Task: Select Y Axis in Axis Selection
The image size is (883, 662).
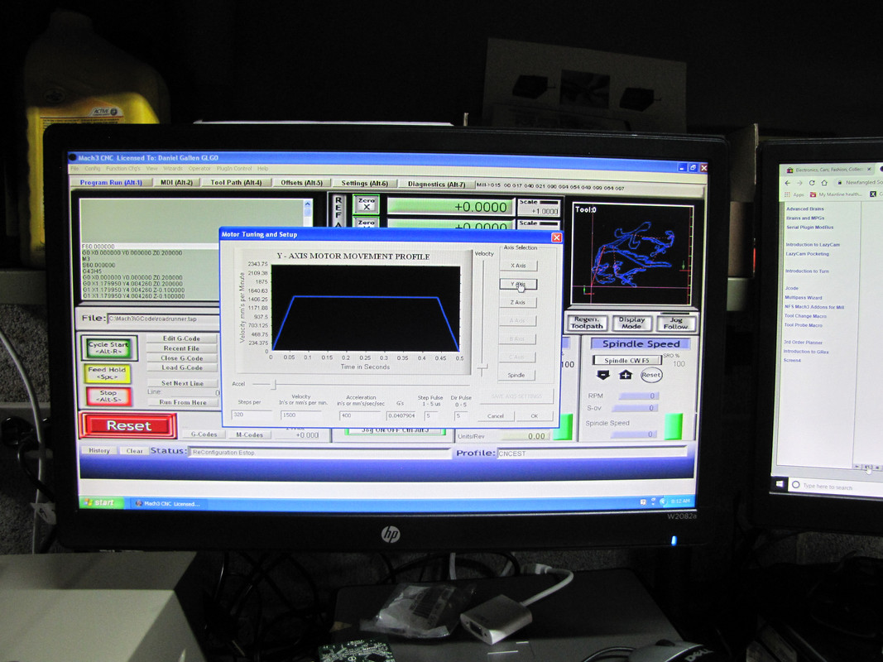Action: (x=518, y=285)
